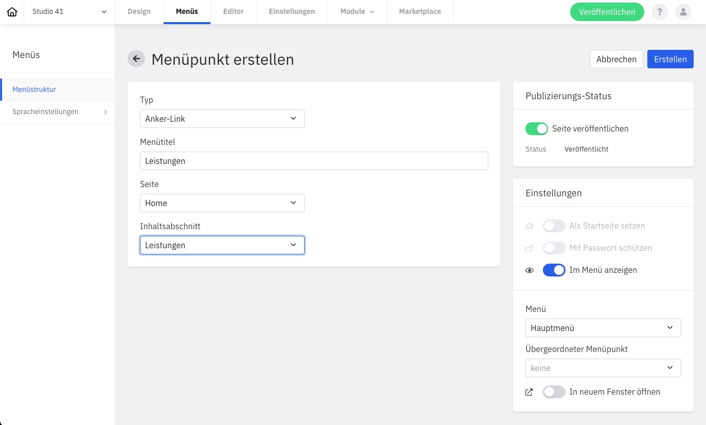This screenshot has height=425, width=706.
Task: Click the Abbrechen button
Action: pos(616,59)
